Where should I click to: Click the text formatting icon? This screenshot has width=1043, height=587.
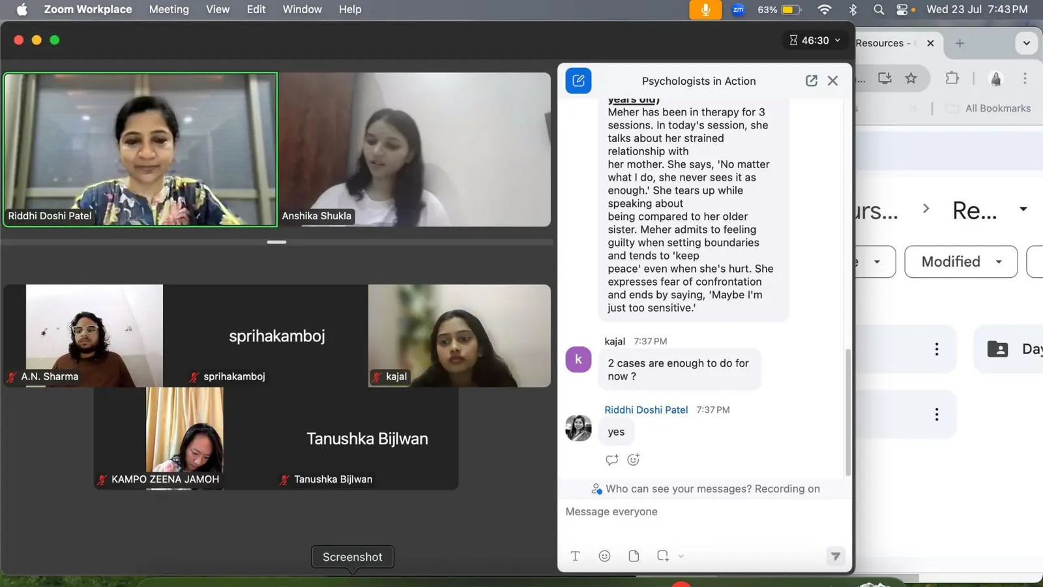point(575,556)
